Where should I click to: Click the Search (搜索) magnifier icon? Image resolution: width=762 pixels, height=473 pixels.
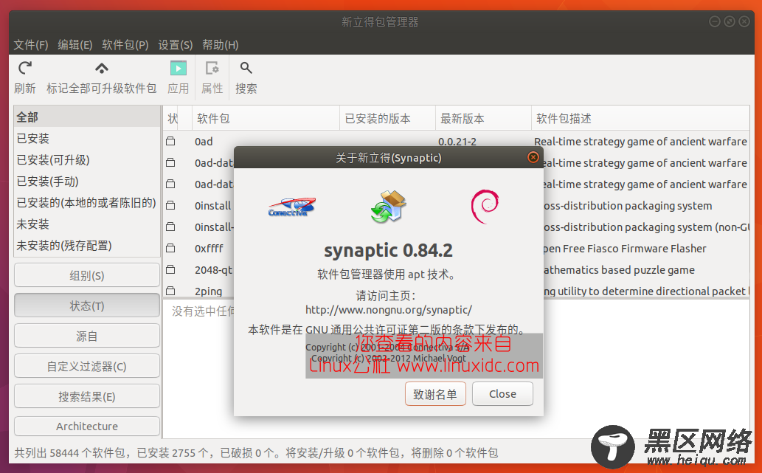coord(246,68)
